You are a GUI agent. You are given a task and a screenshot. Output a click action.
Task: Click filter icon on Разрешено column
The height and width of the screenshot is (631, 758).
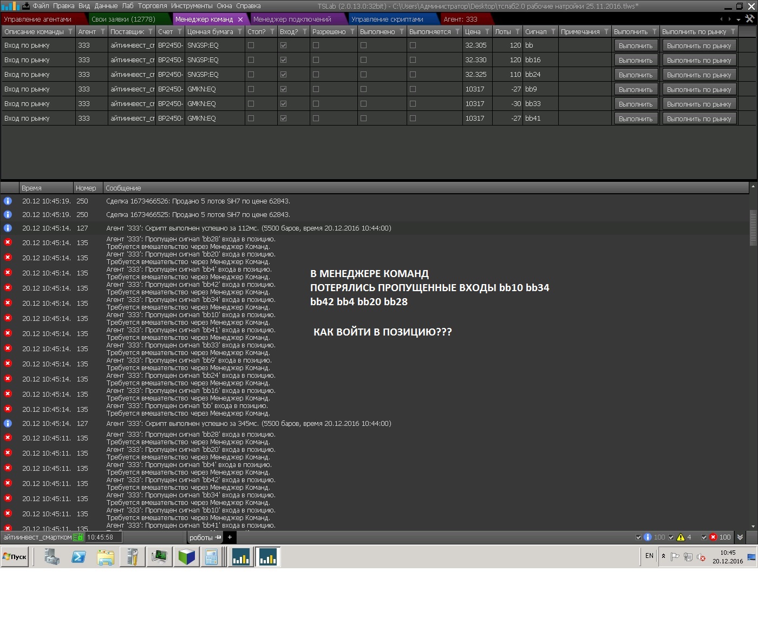(x=352, y=31)
